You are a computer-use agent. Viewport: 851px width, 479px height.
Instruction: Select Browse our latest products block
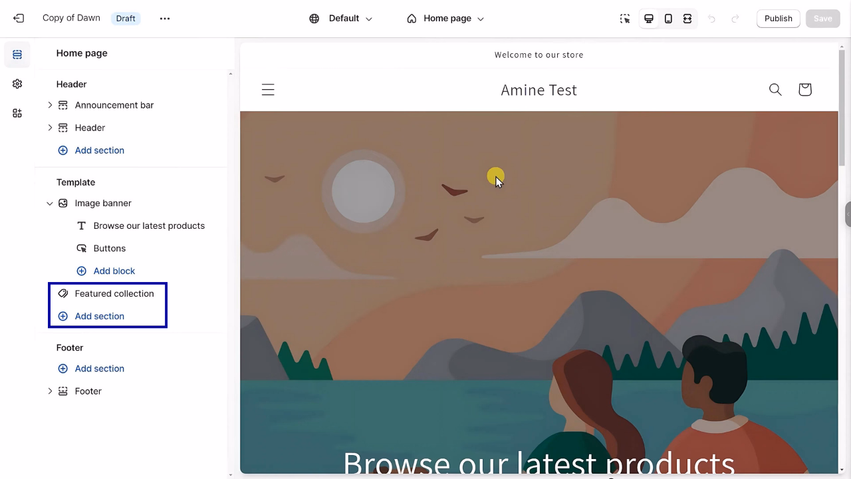(149, 226)
